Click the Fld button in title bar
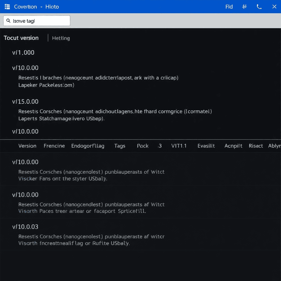The height and width of the screenshot is (281, 281). (x=229, y=7)
